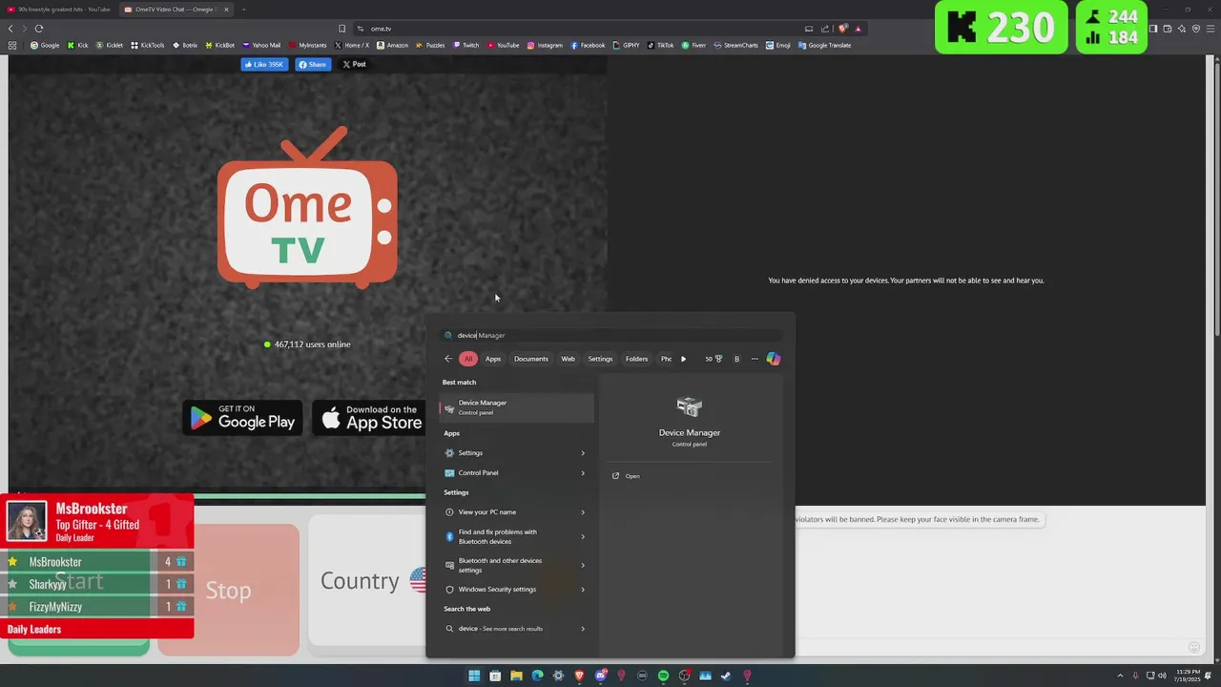Viewport: 1221px width, 687px height.
Task: Switch to the Web search filter
Action: [x=568, y=359]
